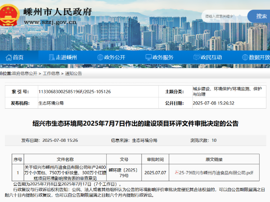Image resolution: width=270 pixels, height=202 pixels.
Task: Open 通知公告 breadcrumb link
Action: 74,73
